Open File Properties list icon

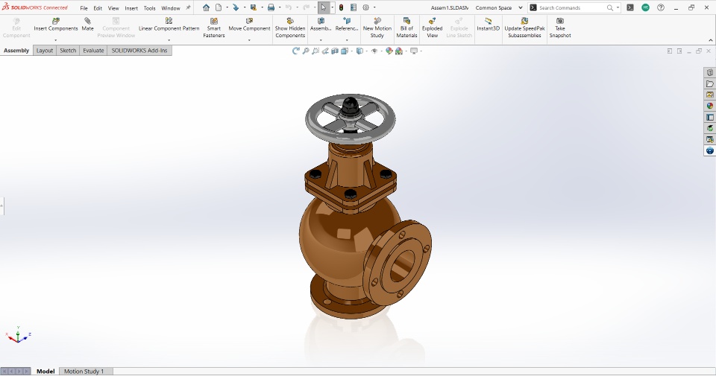(354, 7)
